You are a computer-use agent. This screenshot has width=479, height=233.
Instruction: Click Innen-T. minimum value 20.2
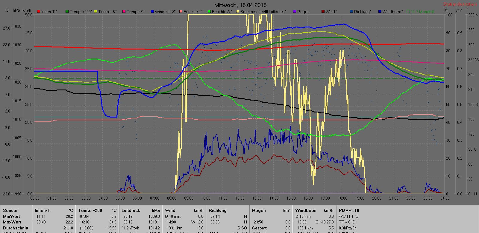click(x=69, y=216)
